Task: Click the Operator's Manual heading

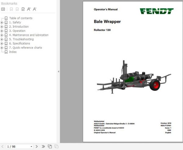Action: (x=106, y=9)
